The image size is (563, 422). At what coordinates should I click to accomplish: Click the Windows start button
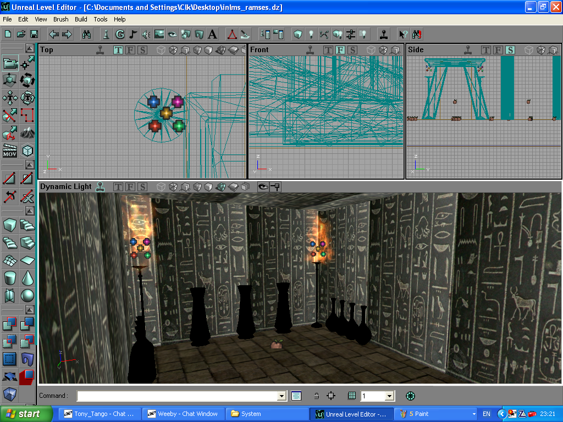(x=26, y=414)
